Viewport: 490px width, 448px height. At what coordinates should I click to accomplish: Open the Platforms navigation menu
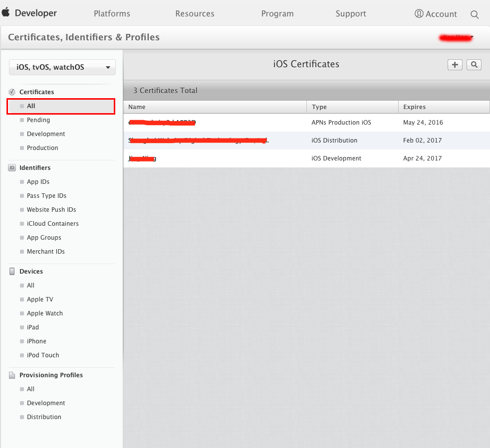(x=112, y=14)
